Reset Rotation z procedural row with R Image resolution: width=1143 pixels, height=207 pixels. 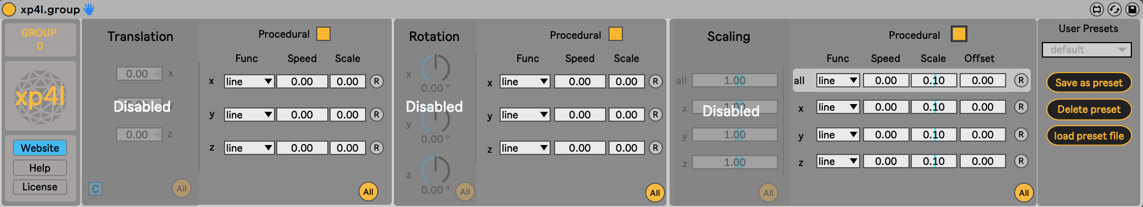coord(656,148)
